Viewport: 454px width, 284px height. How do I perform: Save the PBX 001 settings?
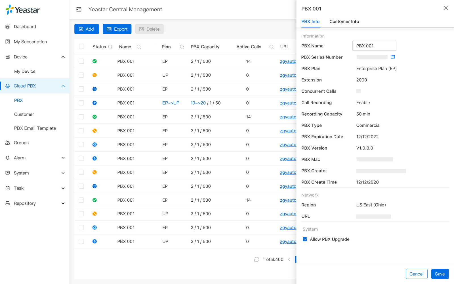[x=440, y=274]
